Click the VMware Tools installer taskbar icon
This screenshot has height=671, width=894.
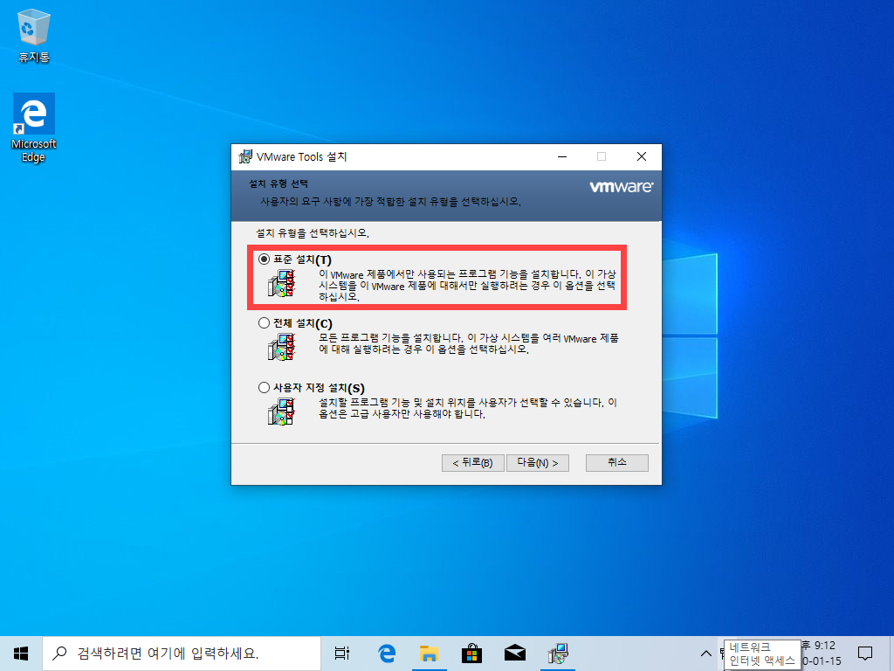(x=557, y=654)
